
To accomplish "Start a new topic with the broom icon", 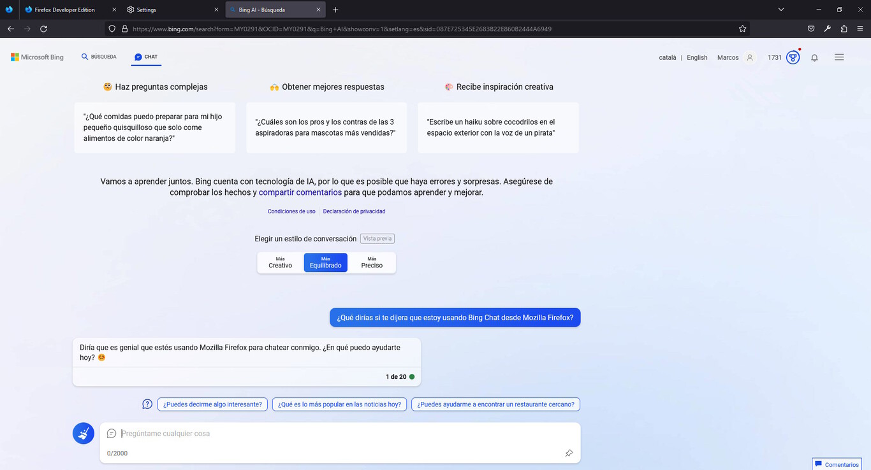I will 84,433.
